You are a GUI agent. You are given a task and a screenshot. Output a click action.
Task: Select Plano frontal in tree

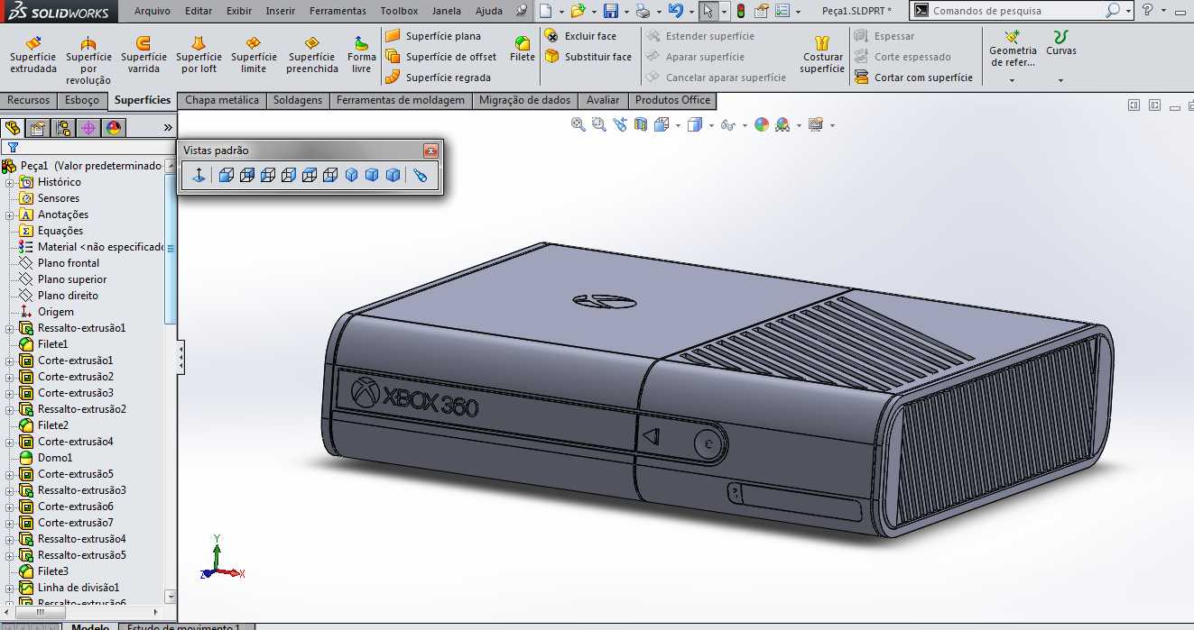point(59,263)
